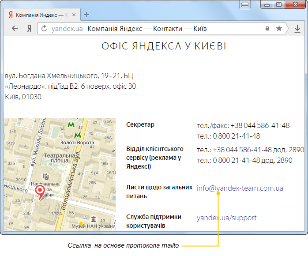308x256 pixels.
Task: Open the info@yandex-team.com.ua email link
Action: pos(240,188)
